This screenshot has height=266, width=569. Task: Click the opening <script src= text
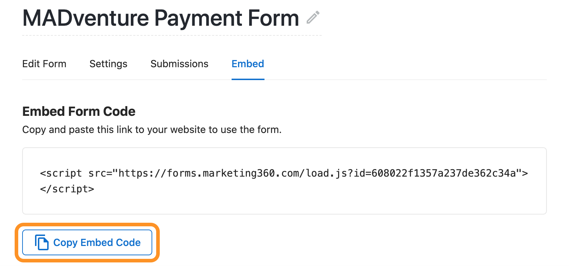pos(76,173)
